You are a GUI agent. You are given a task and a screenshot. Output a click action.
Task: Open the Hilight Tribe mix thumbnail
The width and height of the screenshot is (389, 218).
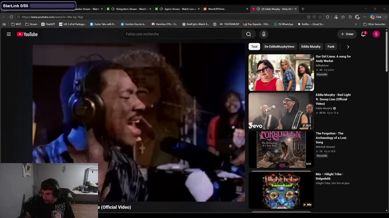coord(281,190)
